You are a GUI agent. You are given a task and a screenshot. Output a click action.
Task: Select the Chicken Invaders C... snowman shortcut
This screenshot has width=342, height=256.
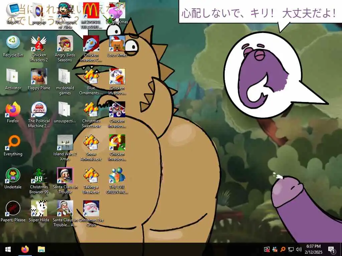(x=91, y=49)
